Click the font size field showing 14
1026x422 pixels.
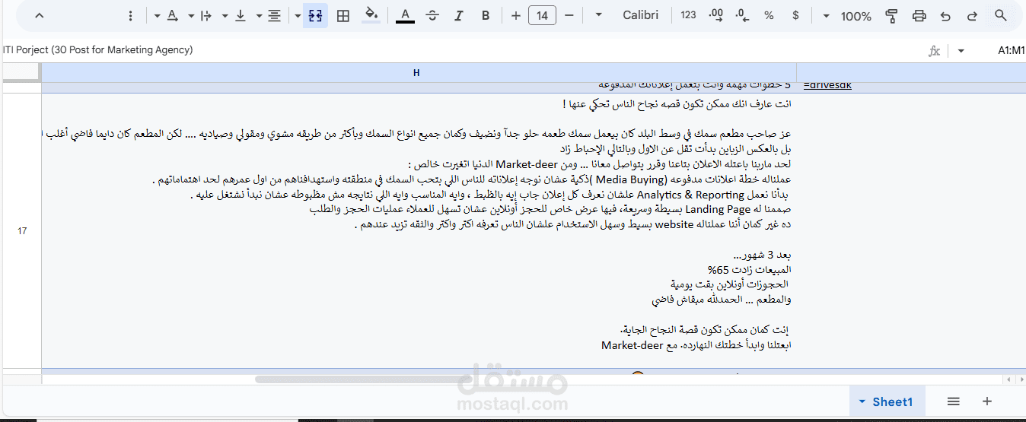click(542, 16)
